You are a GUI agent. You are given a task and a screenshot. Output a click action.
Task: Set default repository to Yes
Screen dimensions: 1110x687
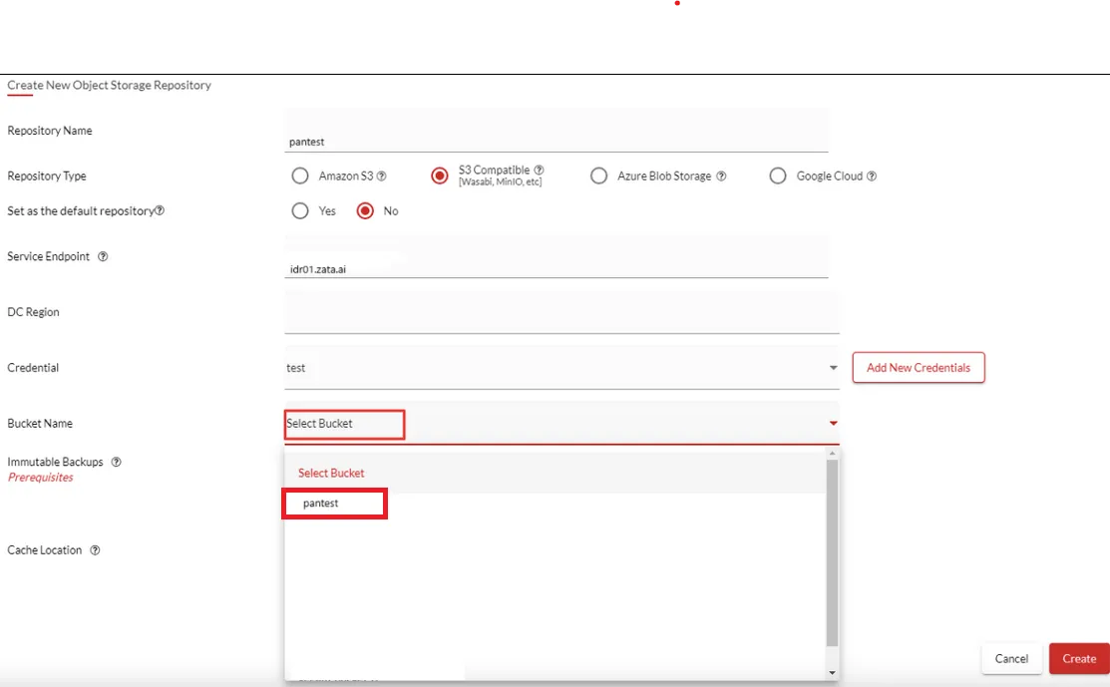[x=300, y=210]
